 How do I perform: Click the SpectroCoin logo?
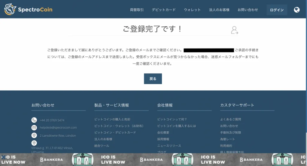(x=28, y=9)
